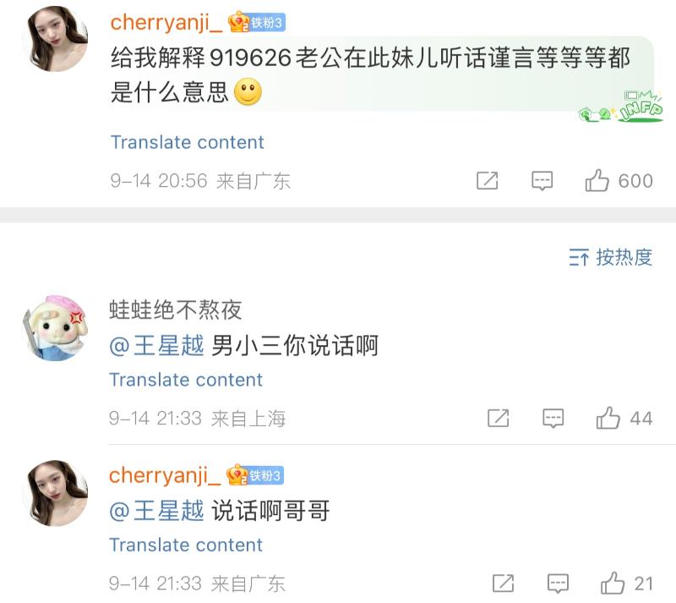Image resolution: width=676 pixels, height=603 pixels.
Task: Reply to the 蛙蛙绝不熬夜 comment
Action: tap(553, 418)
